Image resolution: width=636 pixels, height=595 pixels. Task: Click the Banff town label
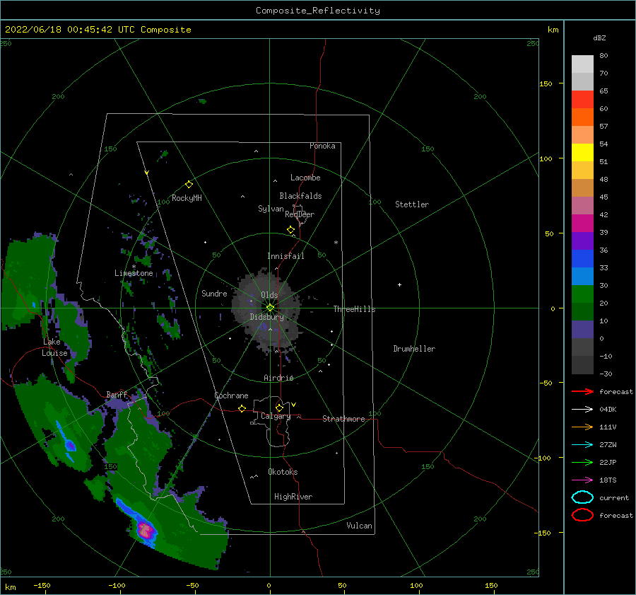point(117,395)
